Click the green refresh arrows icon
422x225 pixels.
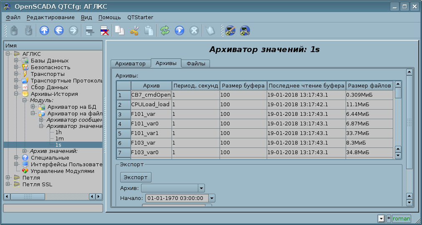tap(165, 30)
